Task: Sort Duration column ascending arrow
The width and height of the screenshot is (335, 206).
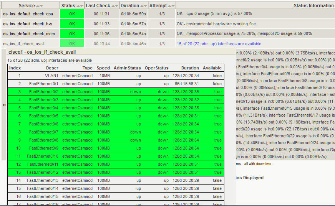Action: [142, 6]
